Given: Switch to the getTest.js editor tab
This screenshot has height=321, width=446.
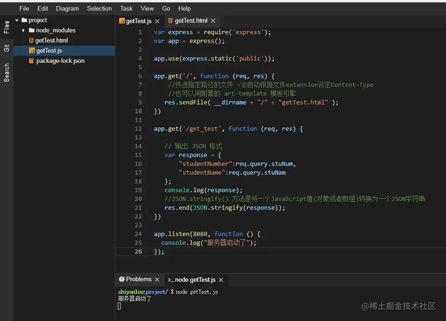Looking at the screenshot, I should [139, 21].
